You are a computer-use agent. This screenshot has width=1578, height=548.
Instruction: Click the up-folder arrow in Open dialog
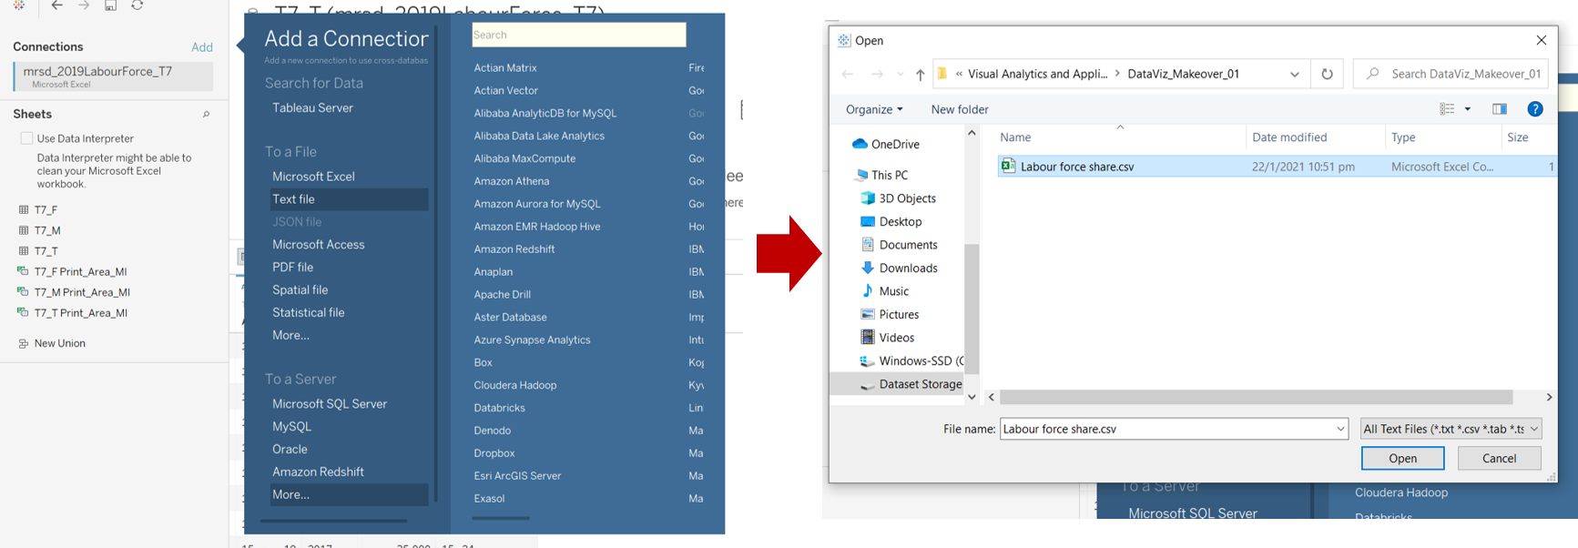click(x=920, y=75)
